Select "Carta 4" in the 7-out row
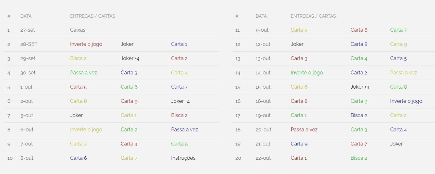435x174 pixels. click(129, 144)
